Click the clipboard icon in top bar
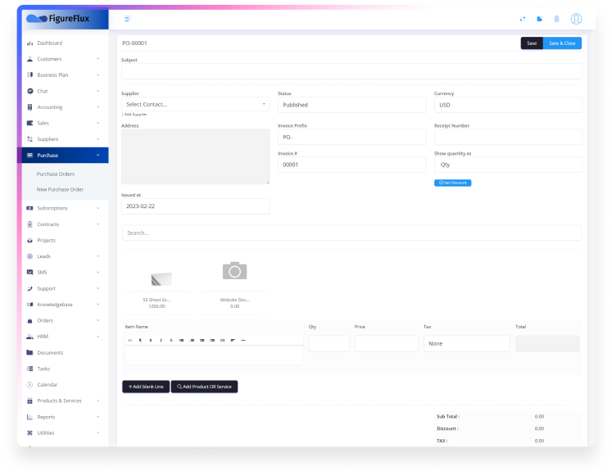Image resolution: width=612 pixels, height=475 pixels. [557, 18]
